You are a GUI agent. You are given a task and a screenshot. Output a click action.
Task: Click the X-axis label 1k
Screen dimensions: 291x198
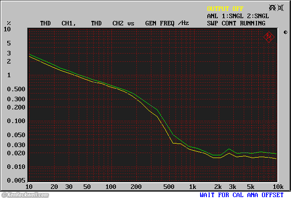tap(192, 187)
